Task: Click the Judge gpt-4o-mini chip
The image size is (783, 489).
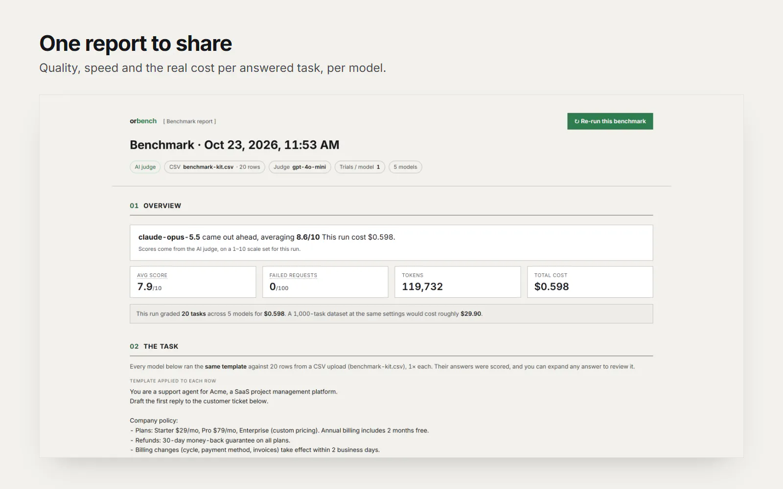Action: point(299,167)
